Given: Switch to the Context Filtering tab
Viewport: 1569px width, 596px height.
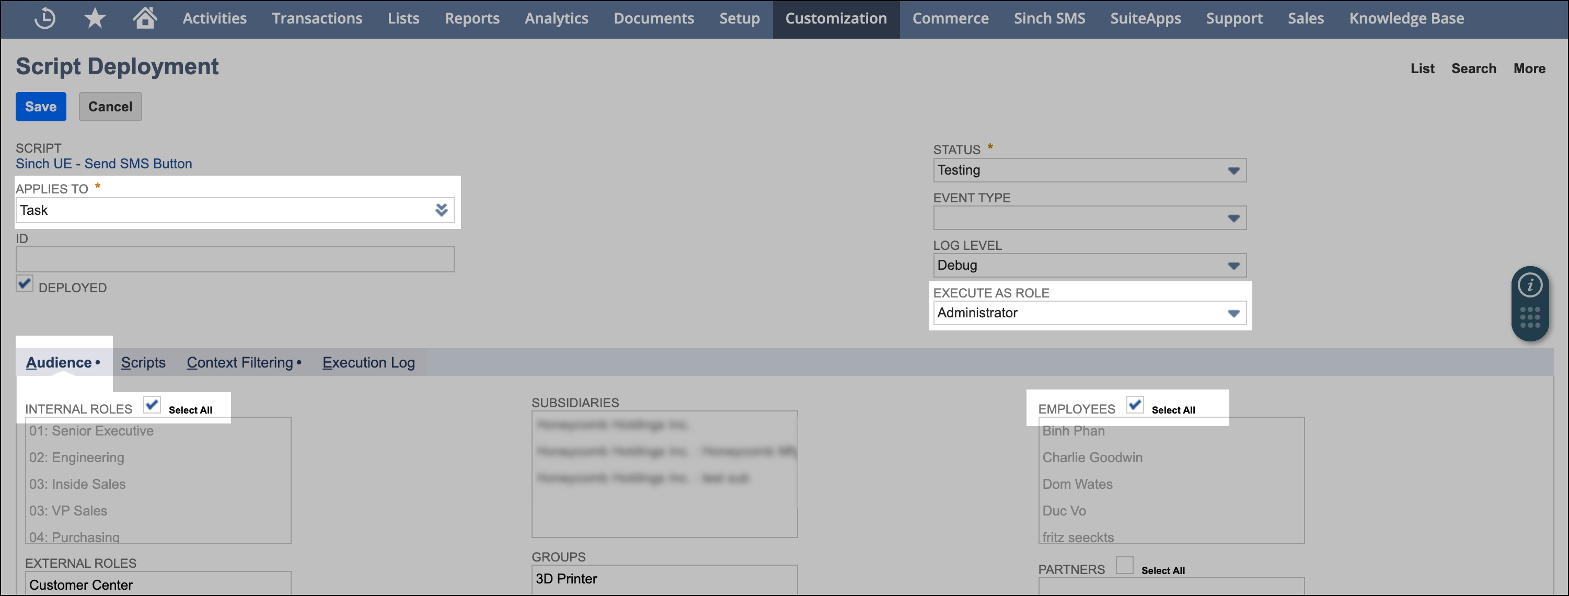Looking at the screenshot, I should coord(240,362).
